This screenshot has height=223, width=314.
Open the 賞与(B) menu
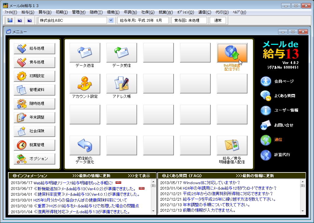45,12
